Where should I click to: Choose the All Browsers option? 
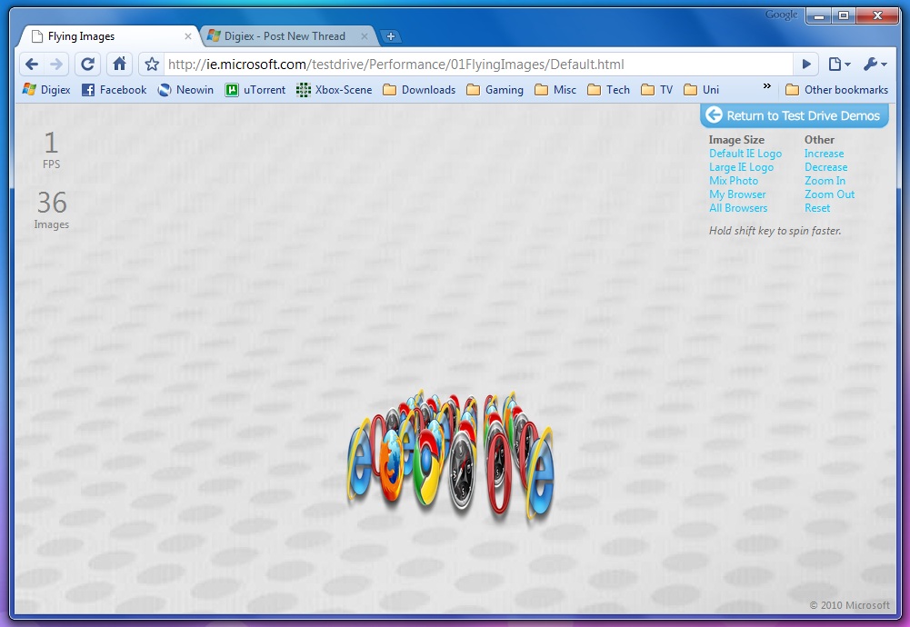738,208
